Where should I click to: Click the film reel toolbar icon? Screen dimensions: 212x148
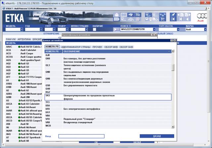coord(138,19)
